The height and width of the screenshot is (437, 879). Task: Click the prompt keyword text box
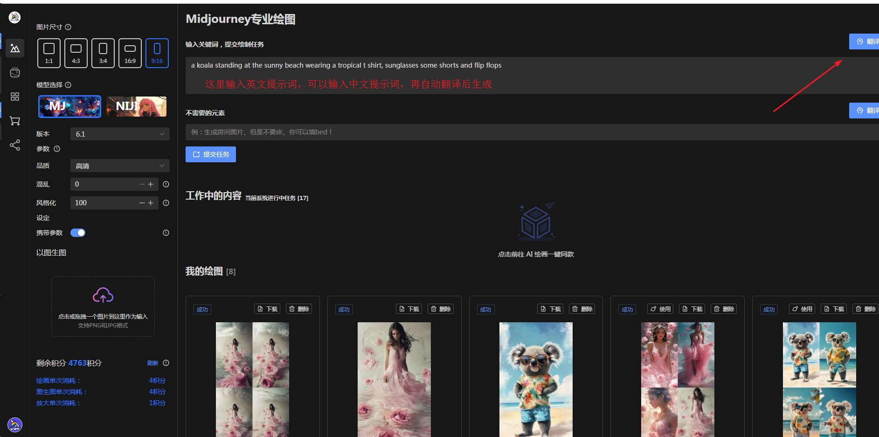(x=532, y=76)
